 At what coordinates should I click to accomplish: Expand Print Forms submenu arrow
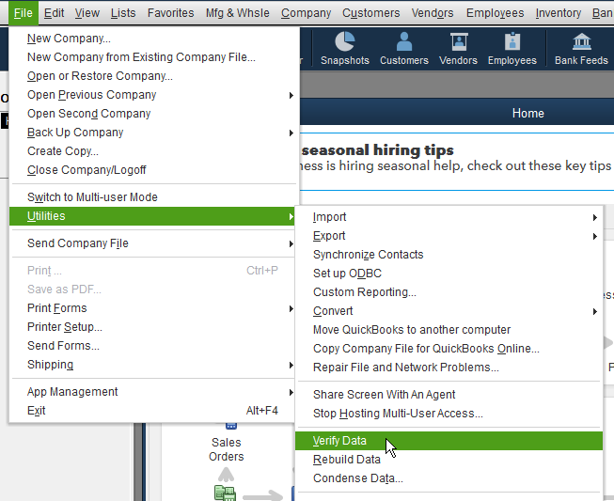click(291, 309)
